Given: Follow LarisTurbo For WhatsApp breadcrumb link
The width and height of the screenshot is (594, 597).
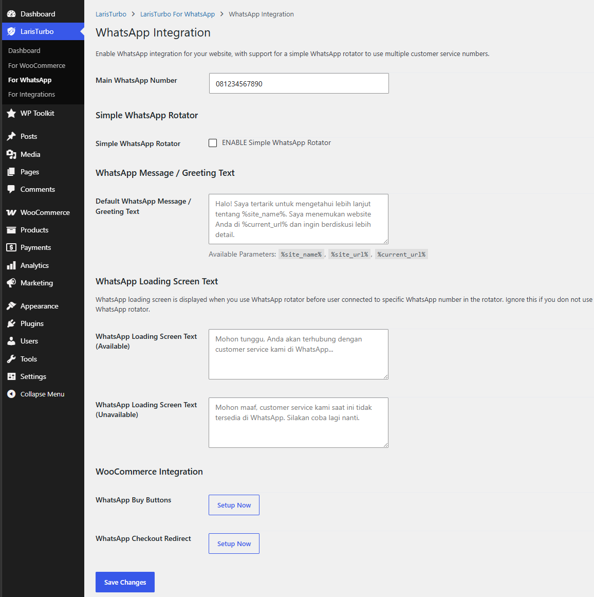Looking at the screenshot, I should click(x=177, y=14).
